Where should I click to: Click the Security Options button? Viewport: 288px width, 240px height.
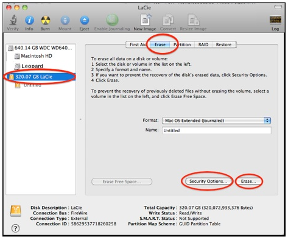208,182
